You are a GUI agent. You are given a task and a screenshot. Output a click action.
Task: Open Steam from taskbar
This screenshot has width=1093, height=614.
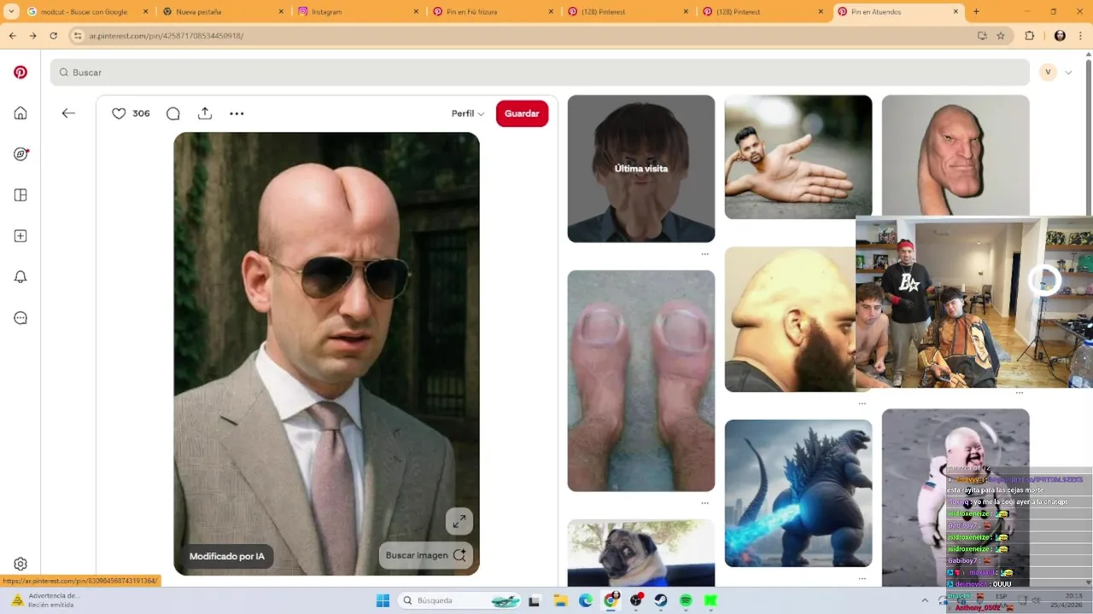point(661,600)
